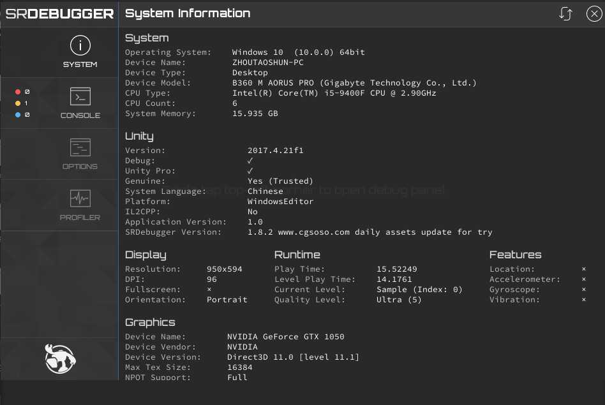Select the Operating System value Windows 10
This screenshot has height=405, width=605.
[x=298, y=52]
